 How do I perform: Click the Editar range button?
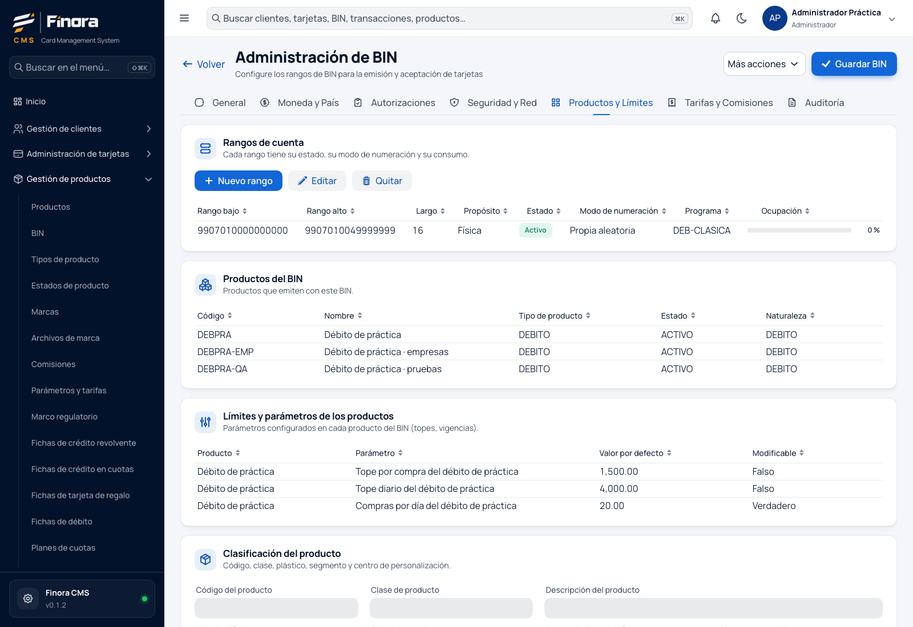click(317, 181)
